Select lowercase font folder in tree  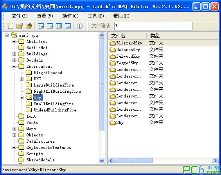pos(31,116)
